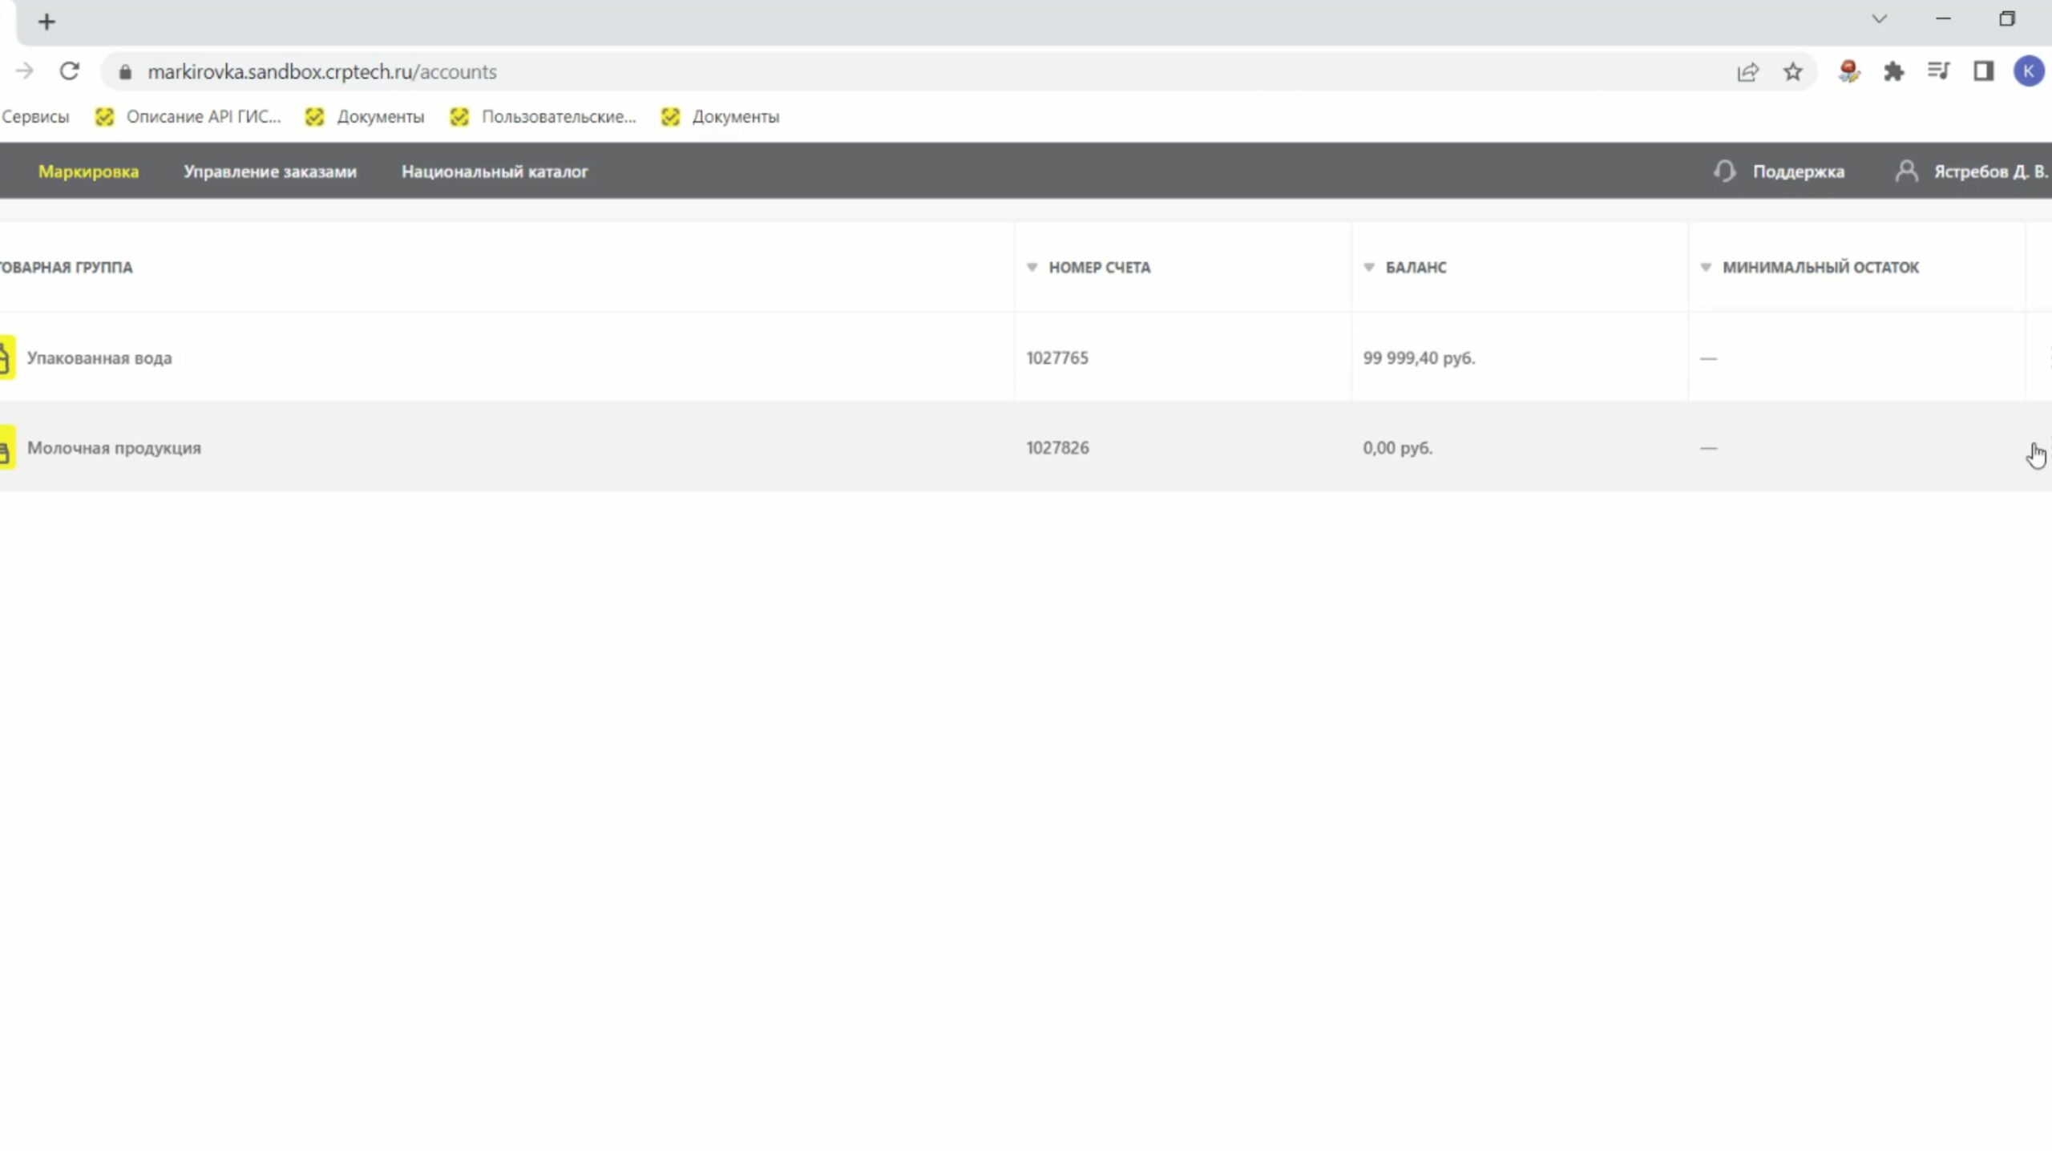The image size is (2052, 1151).
Task: Open tab search chevron
Action: click(1880, 18)
